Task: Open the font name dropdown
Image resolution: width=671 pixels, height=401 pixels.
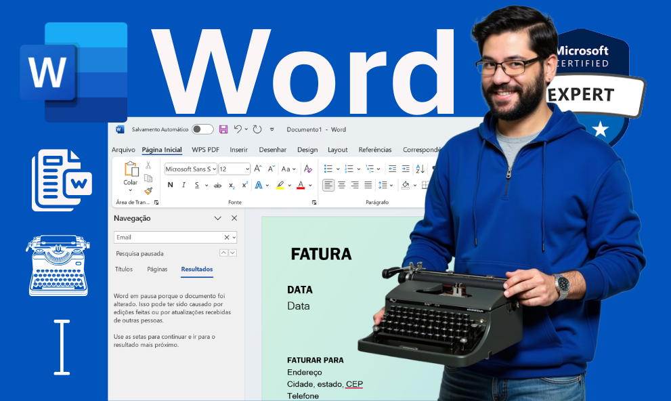Action: [x=214, y=169]
